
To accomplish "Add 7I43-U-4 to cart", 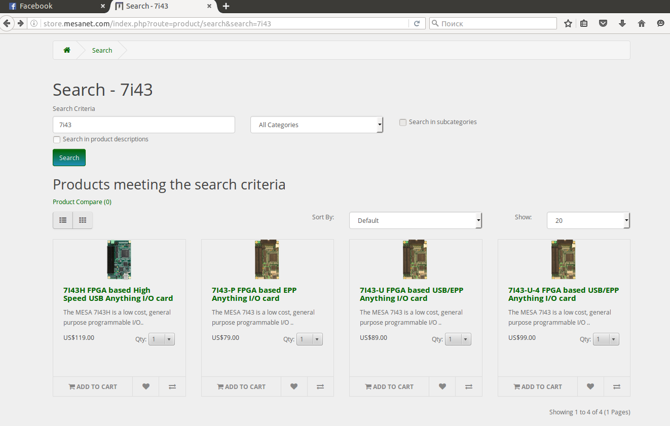I will (x=538, y=386).
